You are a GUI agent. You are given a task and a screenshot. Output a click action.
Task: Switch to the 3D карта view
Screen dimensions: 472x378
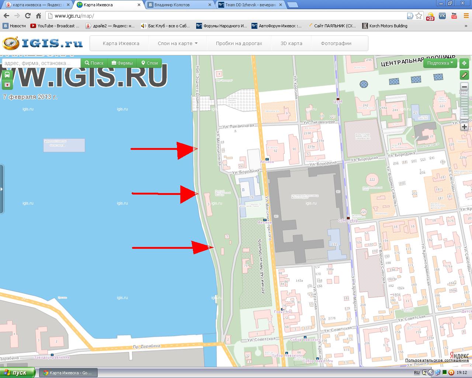coord(291,43)
